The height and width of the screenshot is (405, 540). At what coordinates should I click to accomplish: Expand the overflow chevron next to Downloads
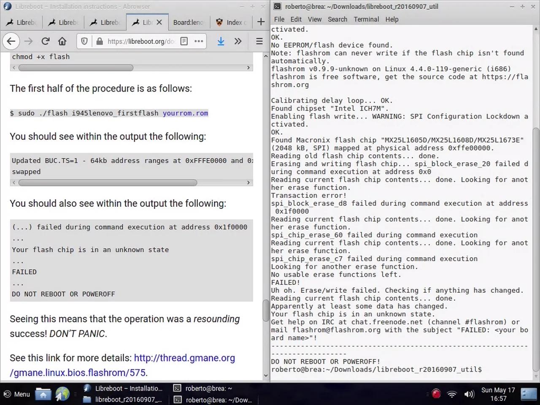tap(238, 41)
